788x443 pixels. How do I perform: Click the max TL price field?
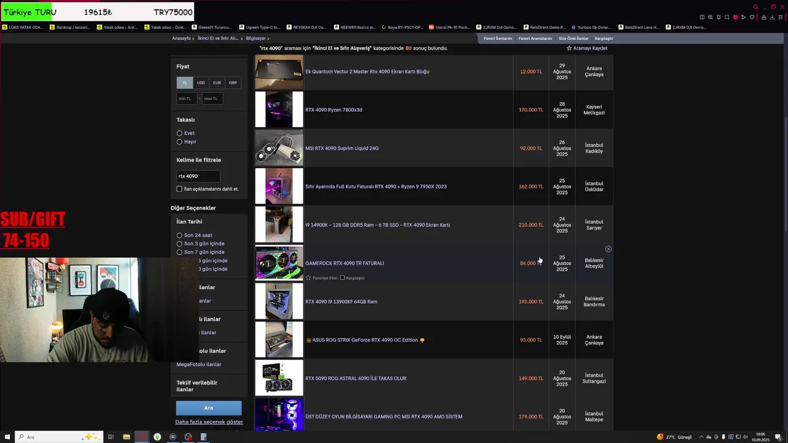pos(212,98)
